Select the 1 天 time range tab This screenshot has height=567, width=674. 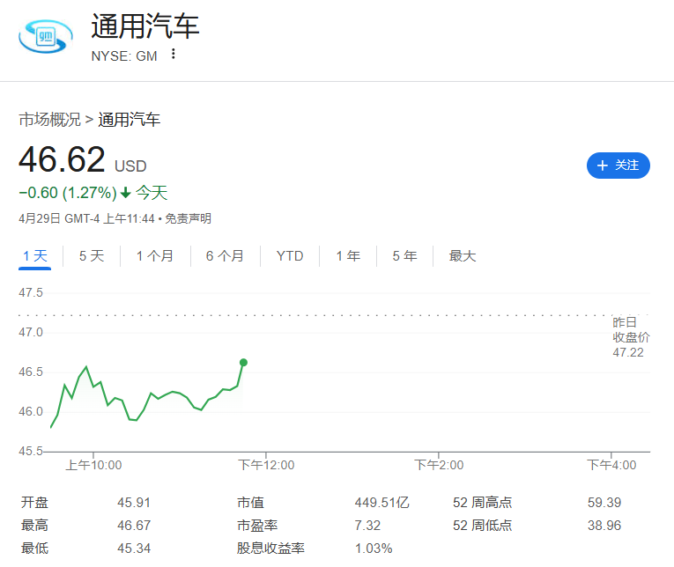(x=35, y=256)
